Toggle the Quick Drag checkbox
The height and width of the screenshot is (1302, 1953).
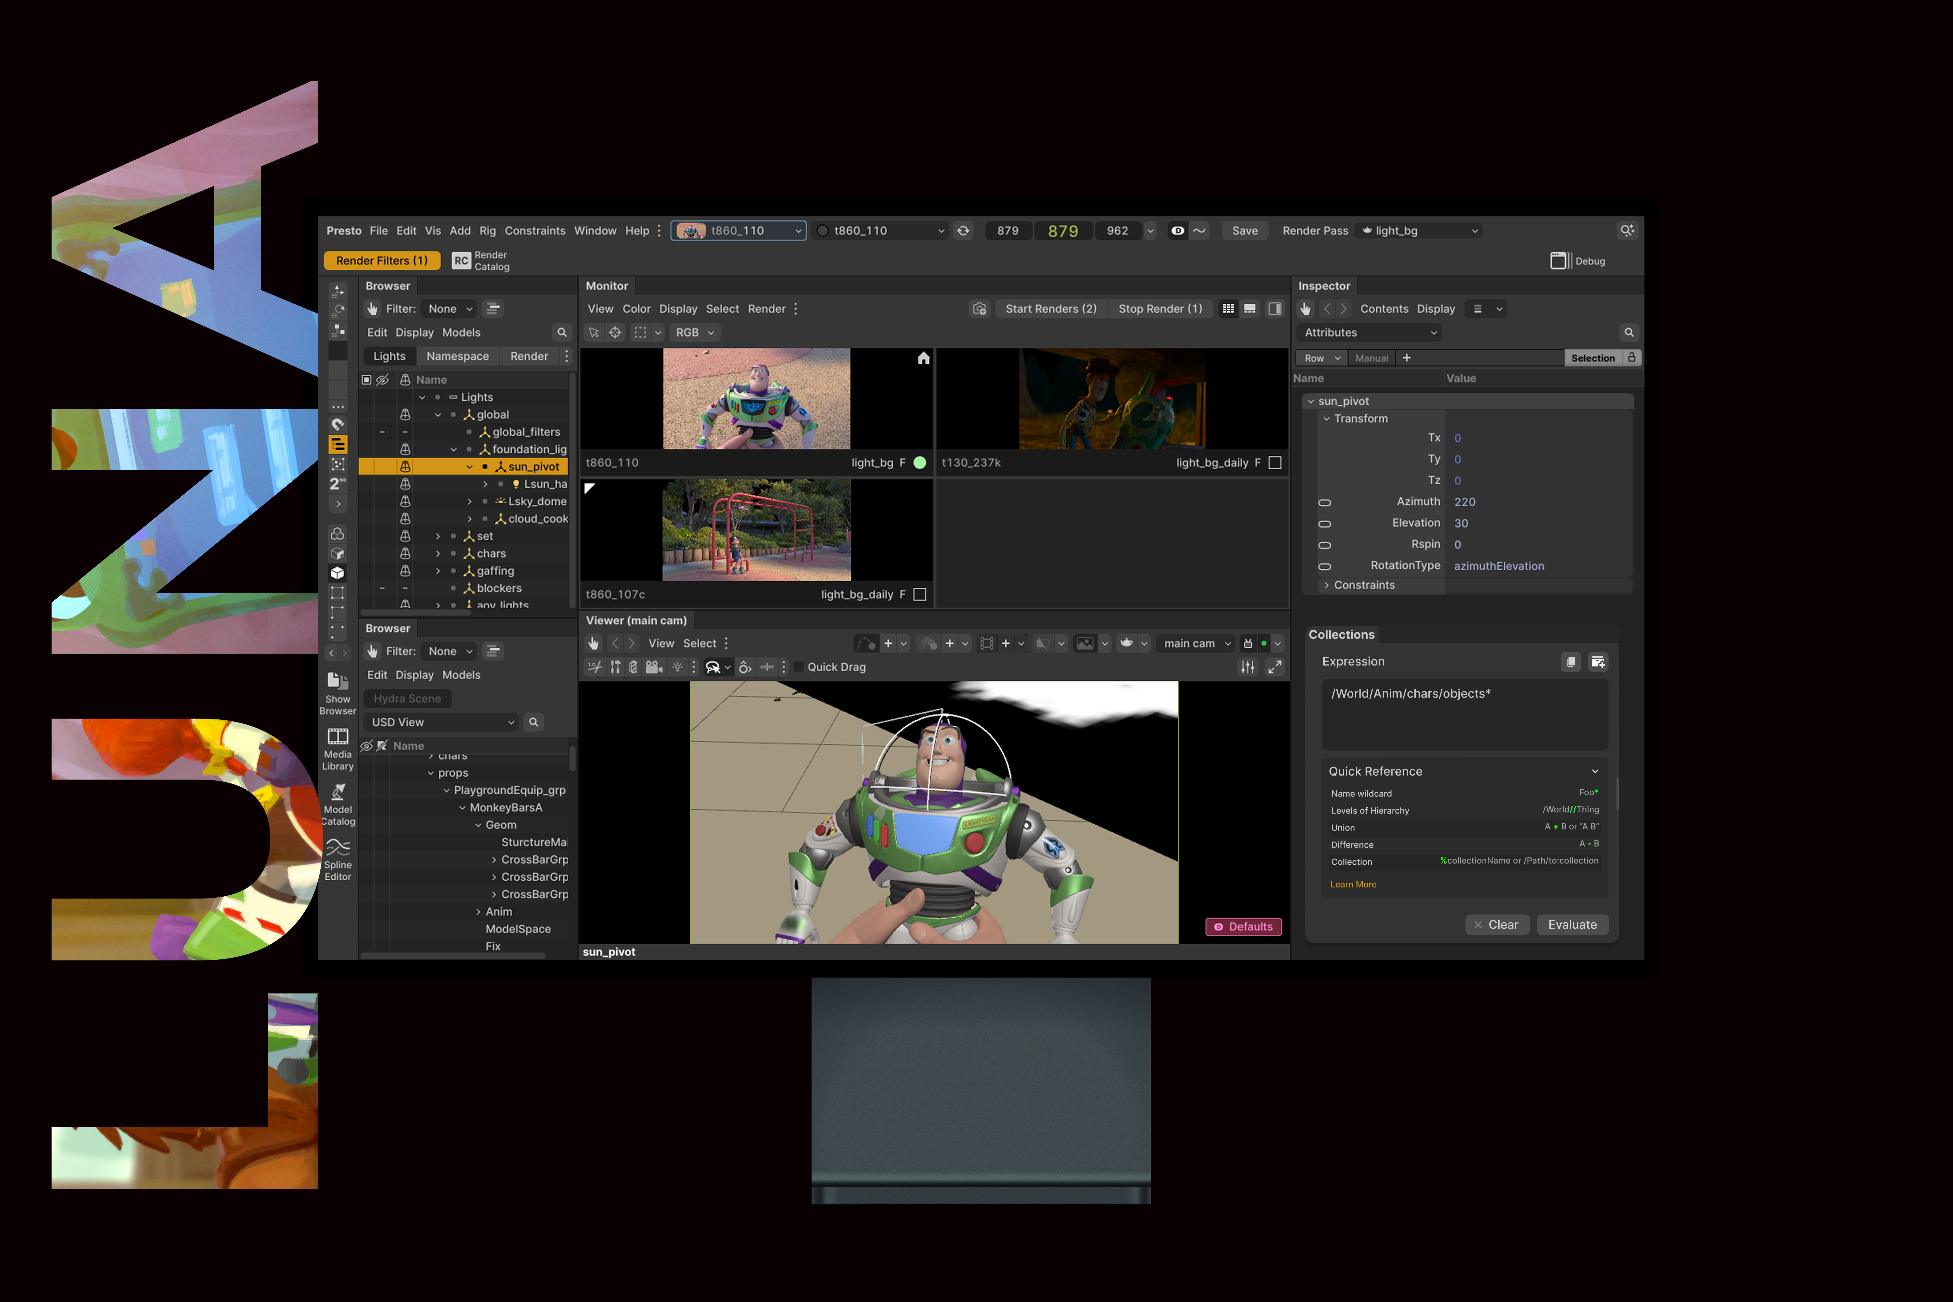click(x=799, y=667)
